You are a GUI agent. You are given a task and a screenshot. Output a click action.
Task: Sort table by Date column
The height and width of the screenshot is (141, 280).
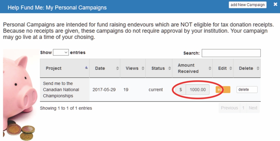pos(105,68)
